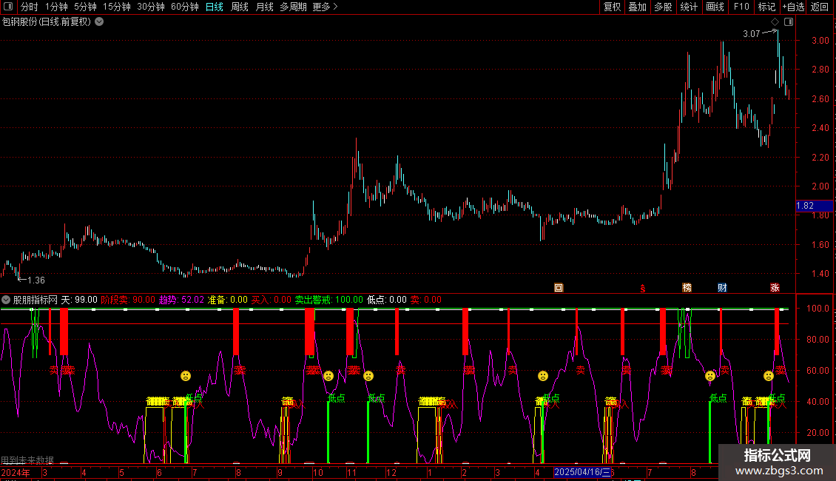836x481 pixels.
Task: Switch to the 周线 weekly chart tab
Action: click(x=240, y=7)
